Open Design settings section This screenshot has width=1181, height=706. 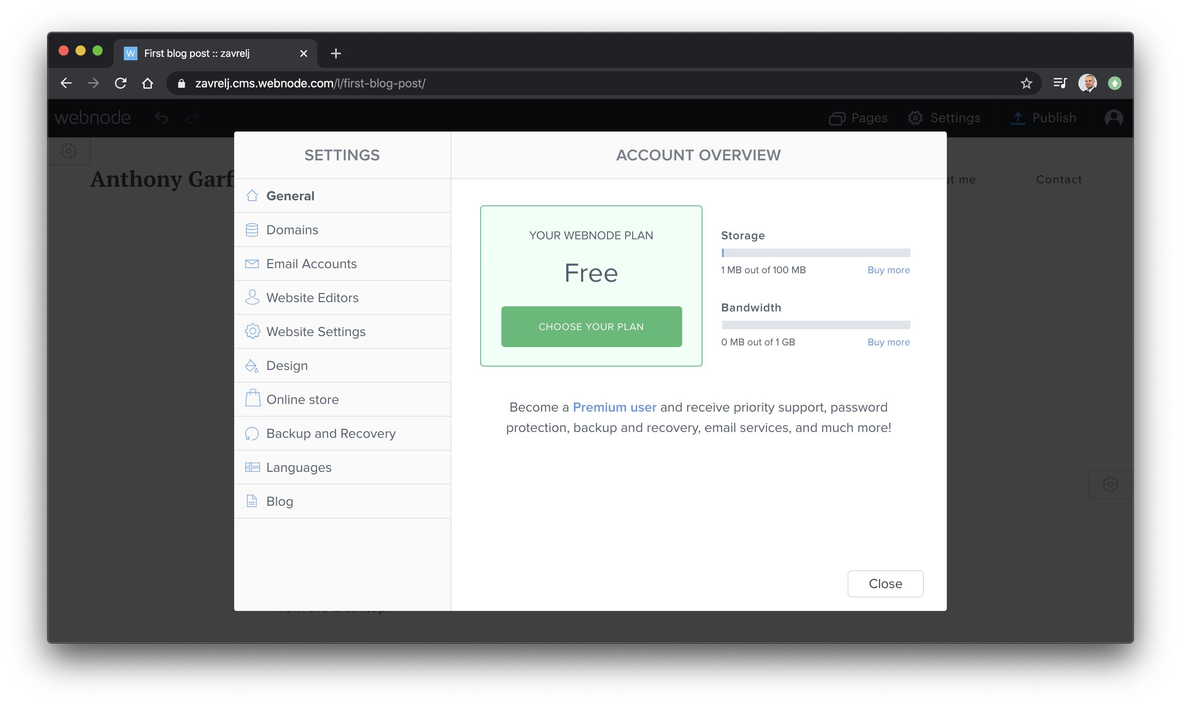pos(342,365)
